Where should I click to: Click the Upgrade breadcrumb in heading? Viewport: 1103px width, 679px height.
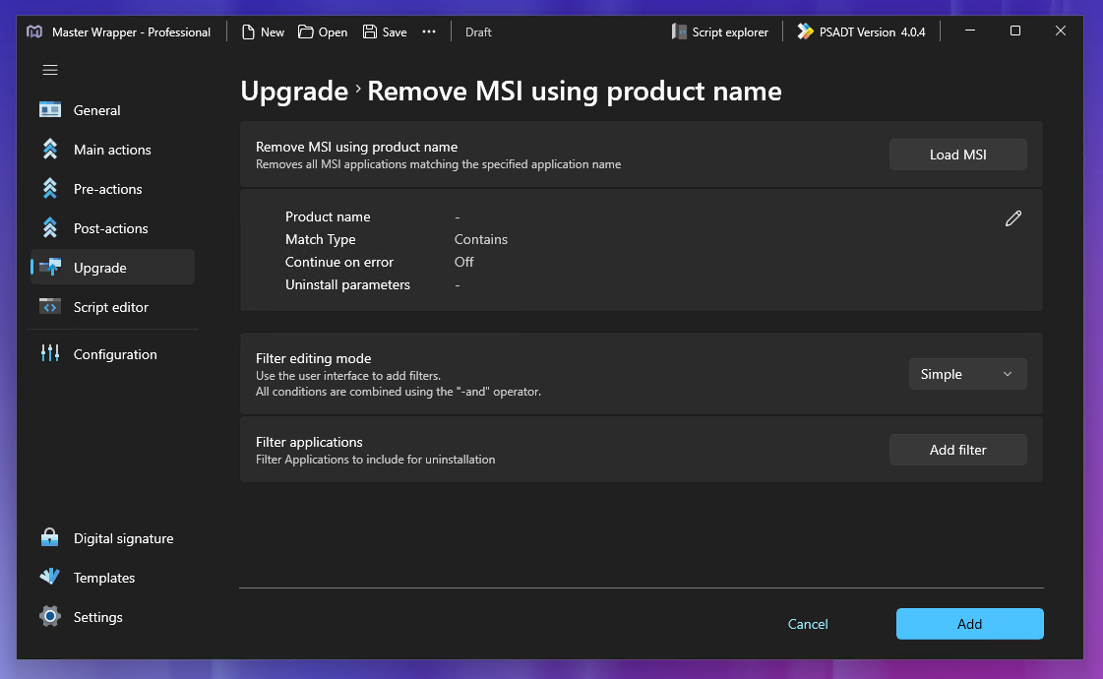click(294, 92)
